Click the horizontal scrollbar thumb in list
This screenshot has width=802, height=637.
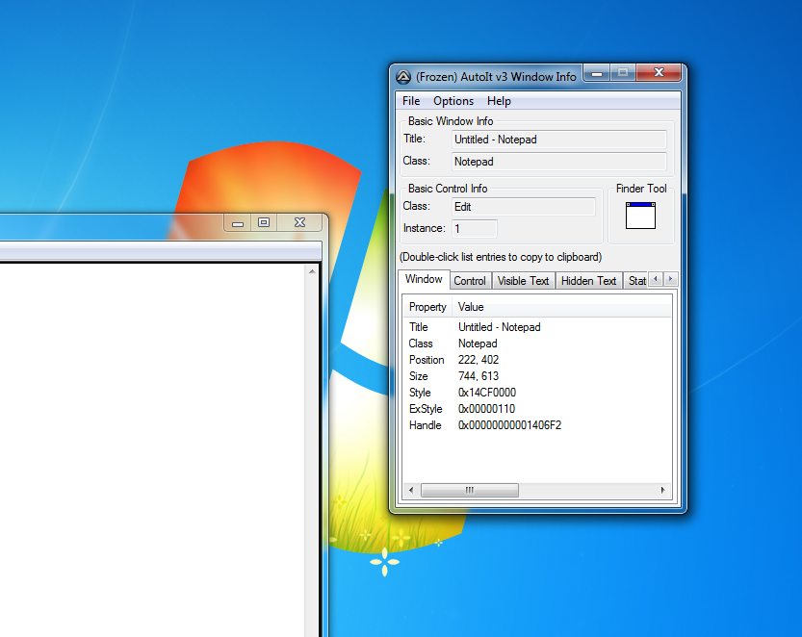pos(470,491)
